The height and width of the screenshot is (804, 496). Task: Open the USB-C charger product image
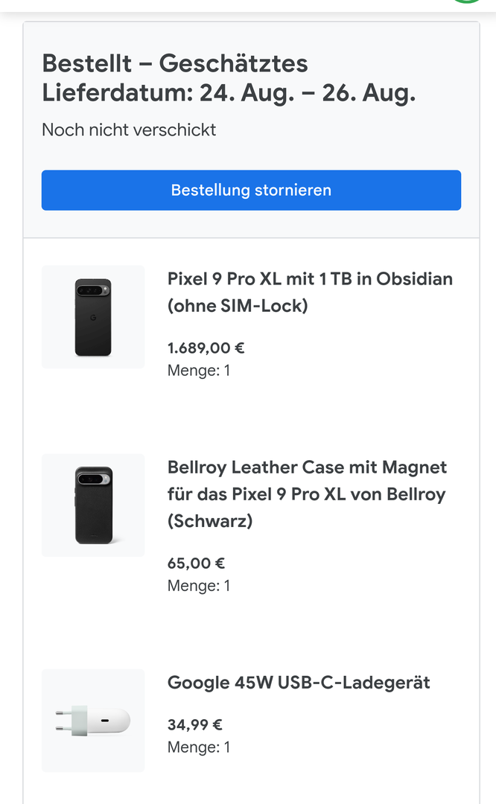pos(93,720)
